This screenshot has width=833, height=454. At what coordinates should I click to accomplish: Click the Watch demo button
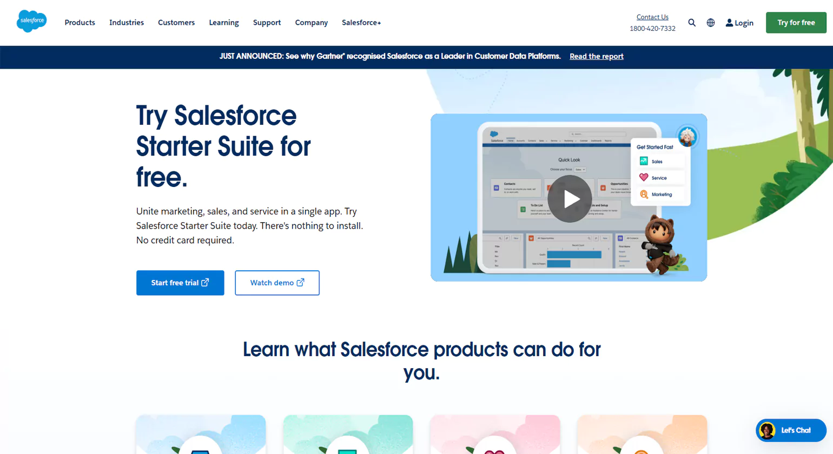pyautogui.click(x=277, y=283)
